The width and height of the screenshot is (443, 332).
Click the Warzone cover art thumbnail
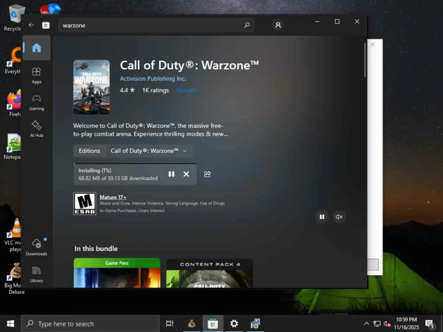[92, 87]
